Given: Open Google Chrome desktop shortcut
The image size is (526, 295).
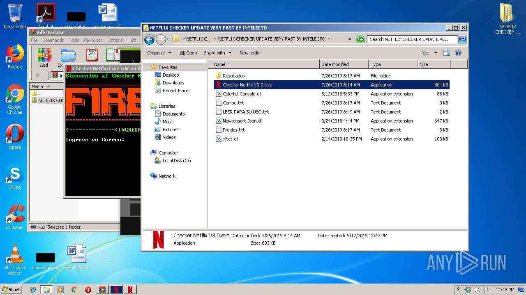Looking at the screenshot, I should pyautogui.click(x=15, y=99).
